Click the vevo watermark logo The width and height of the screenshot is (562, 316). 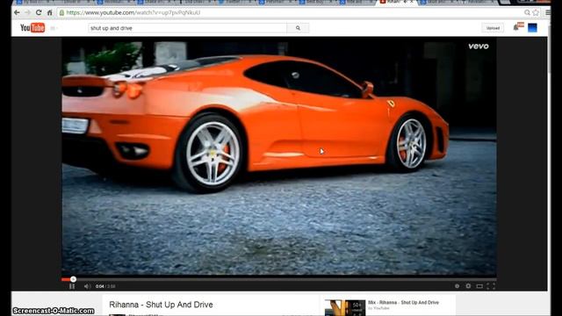coord(478,47)
